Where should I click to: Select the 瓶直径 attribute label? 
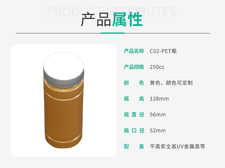pyautogui.click(x=134, y=115)
